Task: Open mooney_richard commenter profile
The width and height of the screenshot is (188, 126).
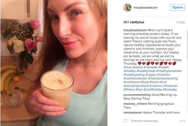Action: [135, 104]
